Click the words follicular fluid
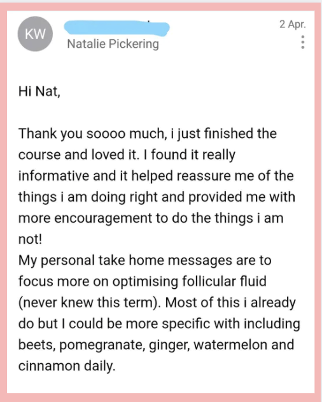 coord(224,281)
